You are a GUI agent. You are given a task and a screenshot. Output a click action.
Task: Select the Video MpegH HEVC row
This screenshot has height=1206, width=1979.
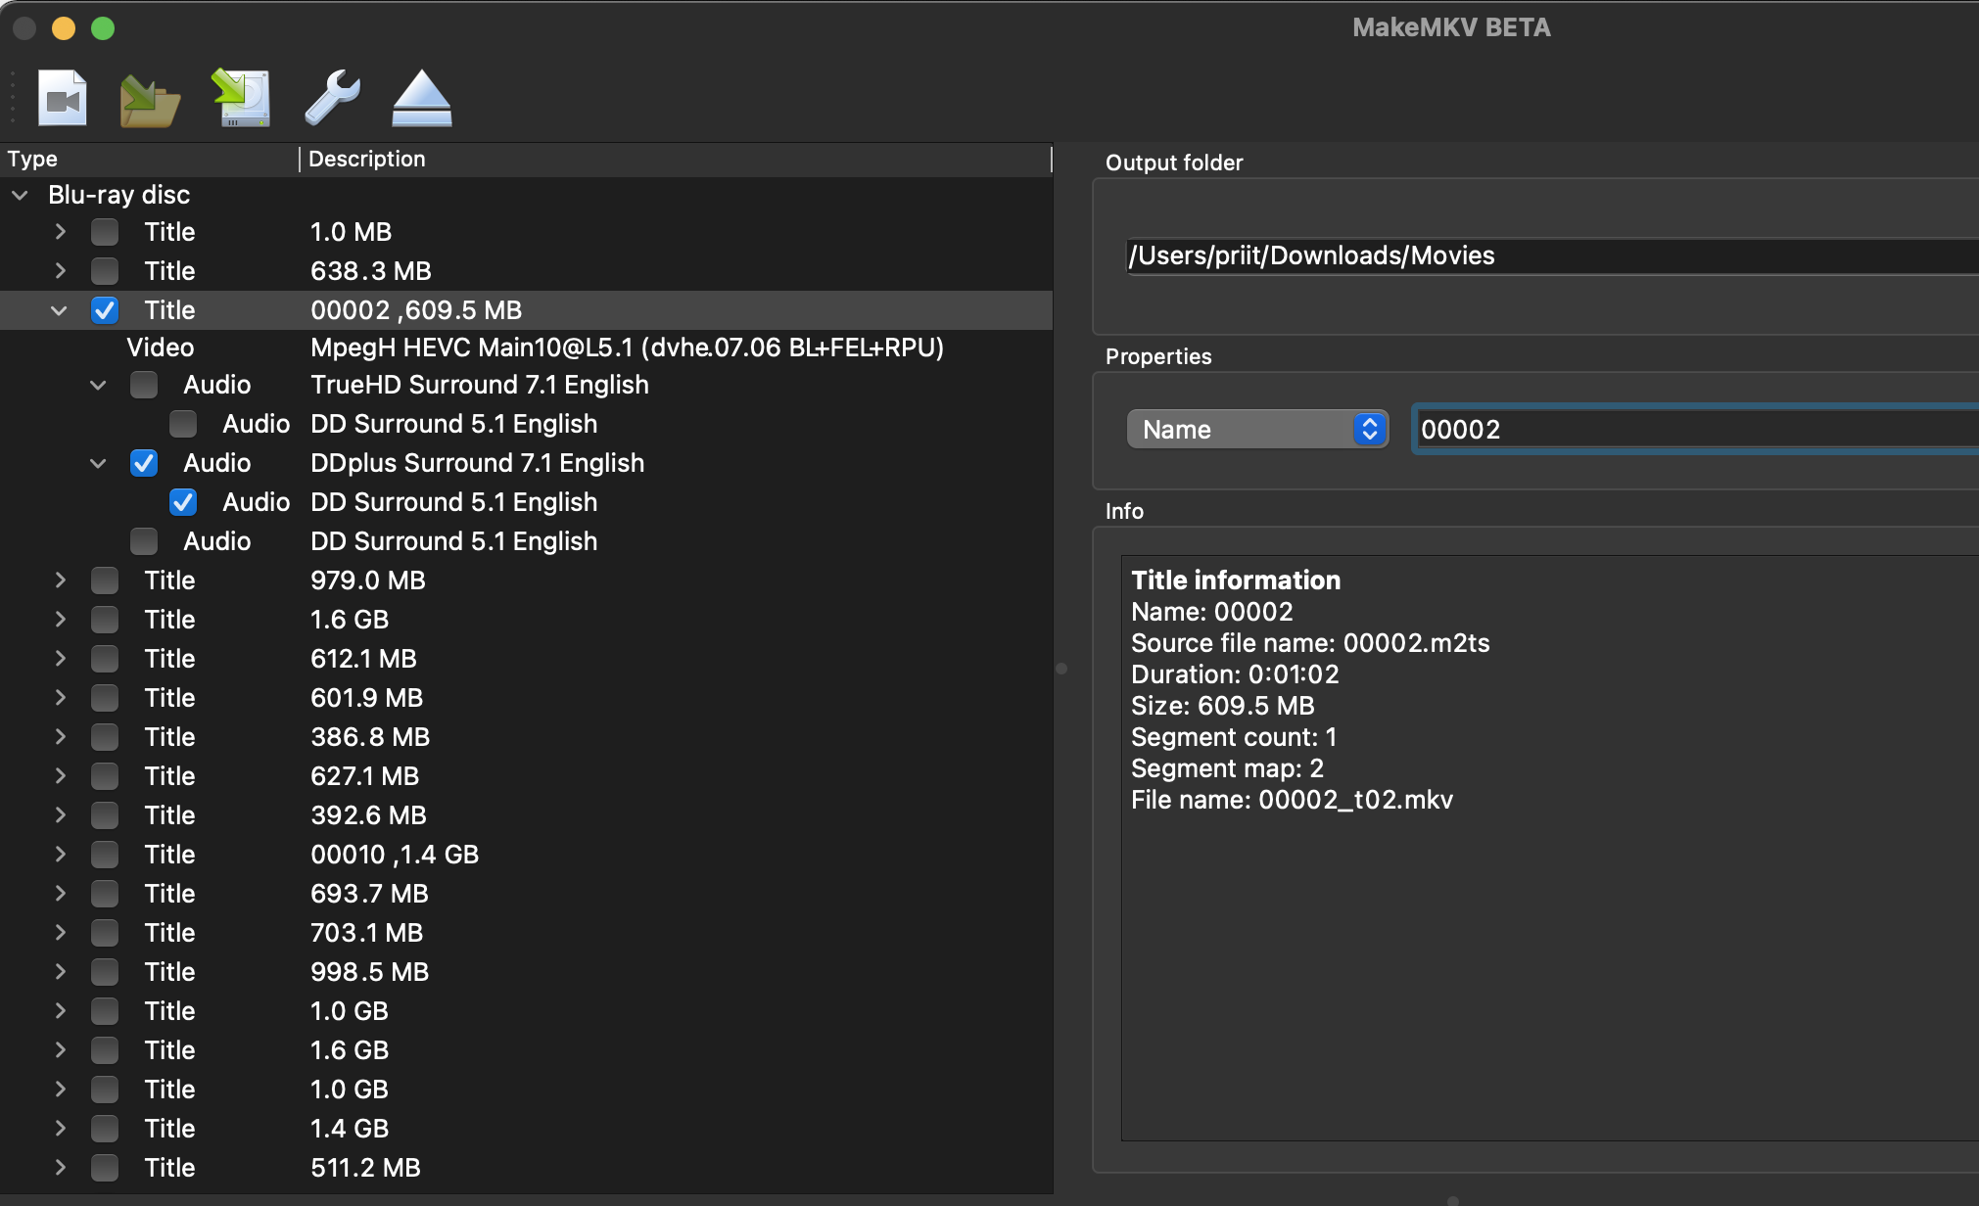(527, 348)
